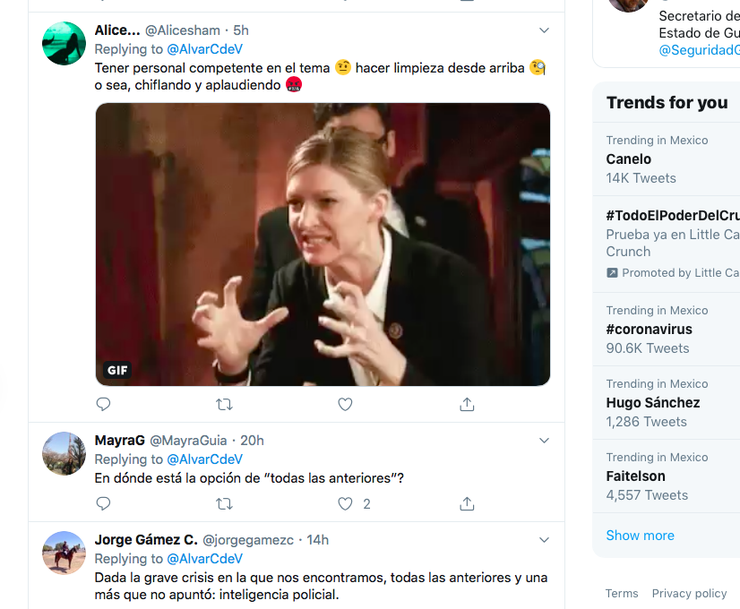Reply to MayraG's tweet
This screenshot has width=740, height=609.
[x=103, y=504]
